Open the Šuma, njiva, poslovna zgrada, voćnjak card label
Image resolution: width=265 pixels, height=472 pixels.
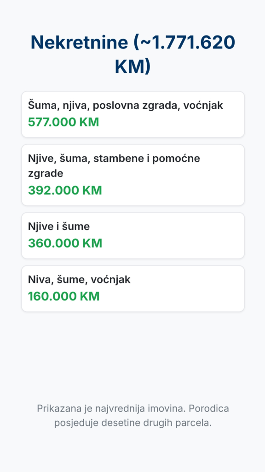pos(126,106)
